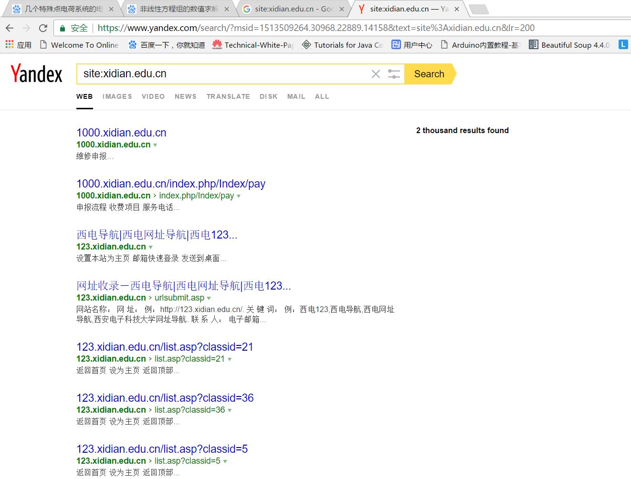Viewport: 631px width, 479px height.
Task: Open 123.xidian.edu.cn/list.asp?classid=21 result
Action: [x=165, y=347]
